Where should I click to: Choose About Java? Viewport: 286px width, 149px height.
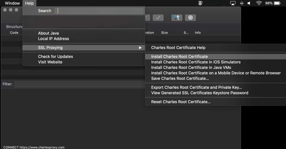[x=84, y=33]
